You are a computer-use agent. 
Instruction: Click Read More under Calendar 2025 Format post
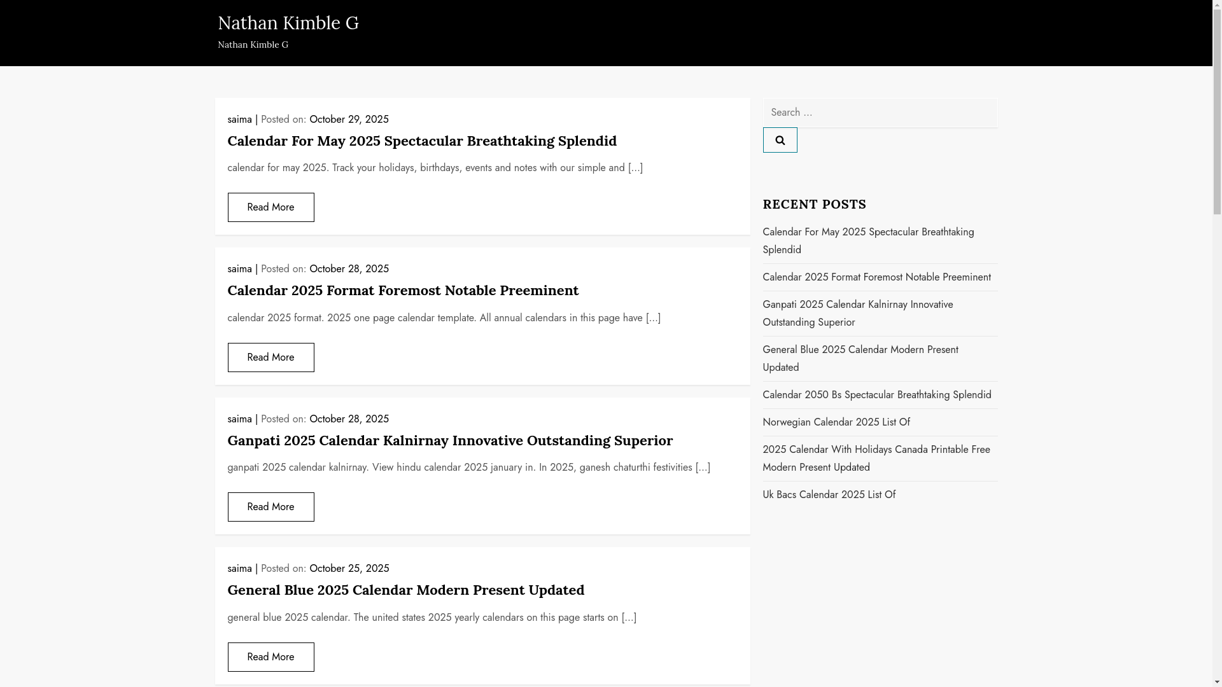click(x=270, y=357)
